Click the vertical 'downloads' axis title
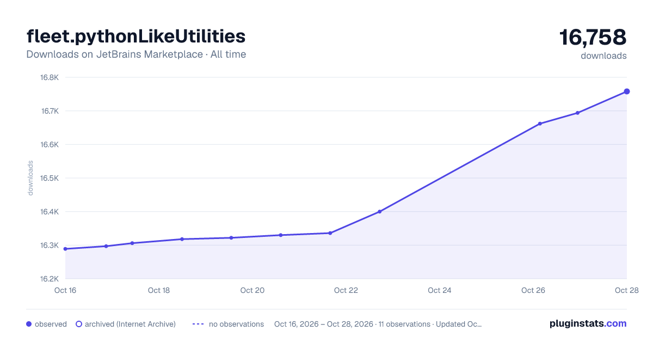This screenshot has width=653, height=343. [30, 178]
